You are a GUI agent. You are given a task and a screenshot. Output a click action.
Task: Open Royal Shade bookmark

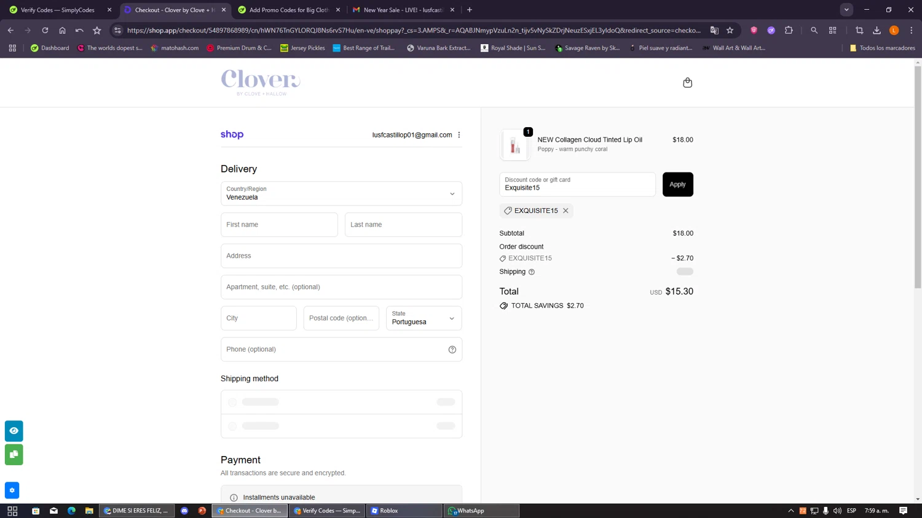tap(513, 48)
